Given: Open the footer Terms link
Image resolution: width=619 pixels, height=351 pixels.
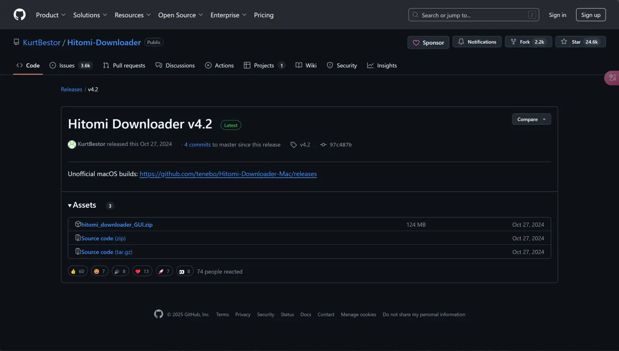Looking at the screenshot, I should 222,314.
